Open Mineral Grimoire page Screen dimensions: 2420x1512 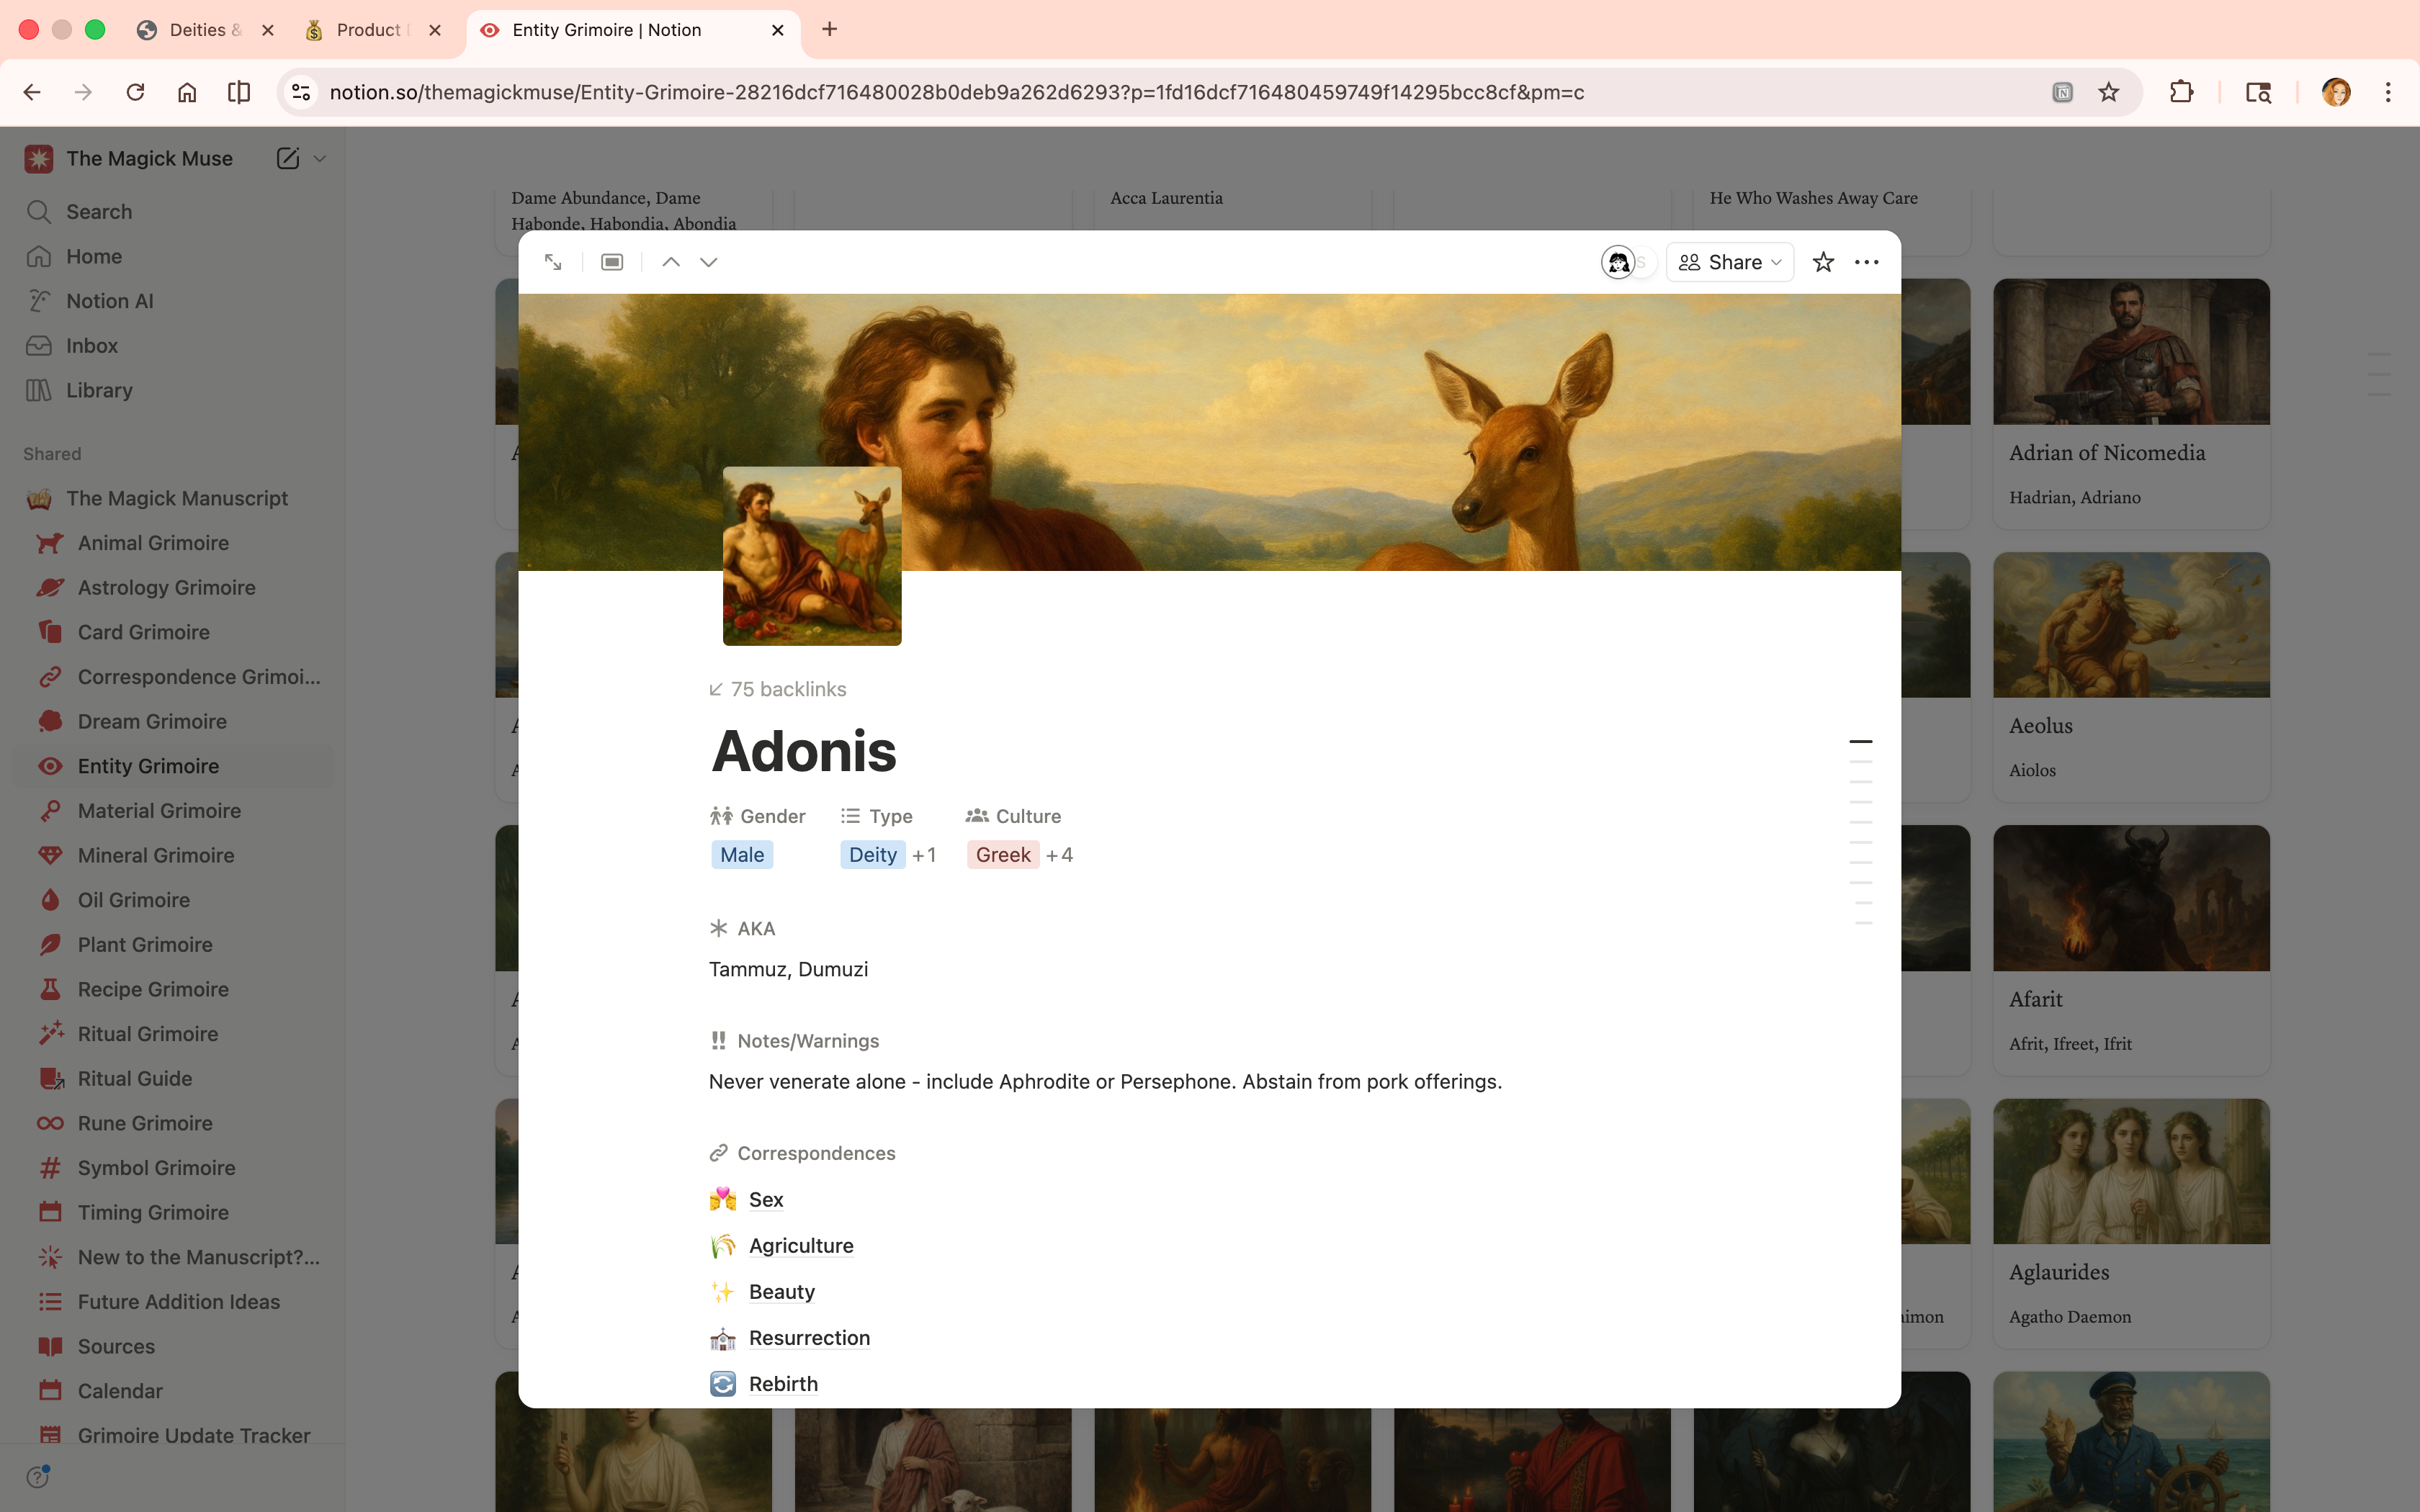174,856
